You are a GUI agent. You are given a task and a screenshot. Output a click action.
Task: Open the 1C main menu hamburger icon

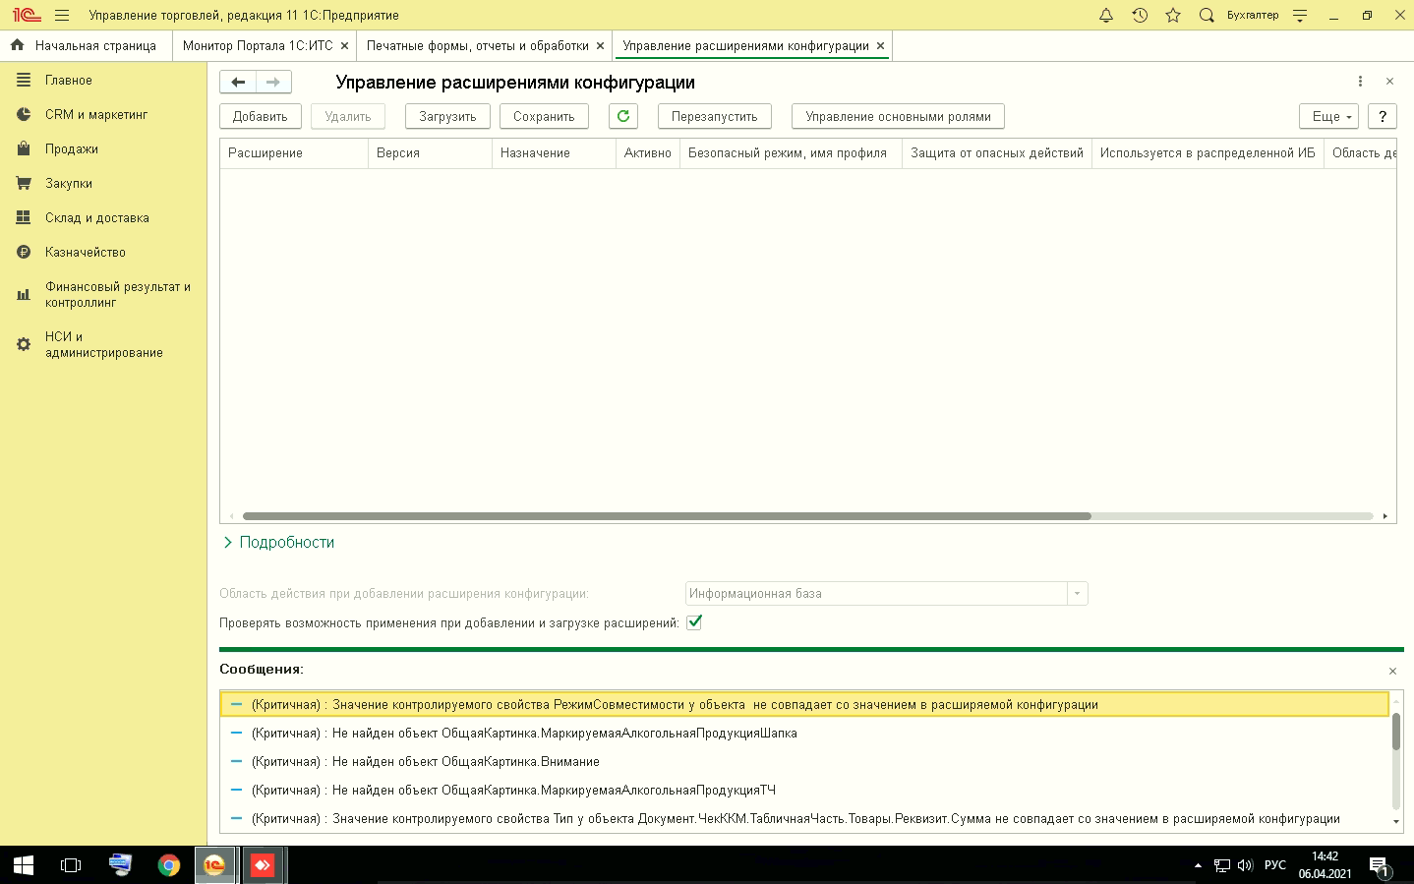click(x=62, y=16)
